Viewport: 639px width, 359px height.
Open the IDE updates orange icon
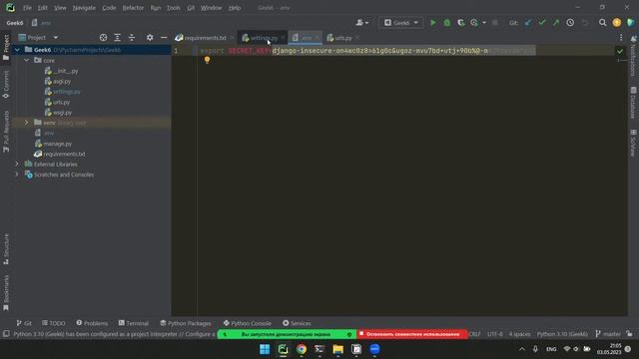(617, 23)
